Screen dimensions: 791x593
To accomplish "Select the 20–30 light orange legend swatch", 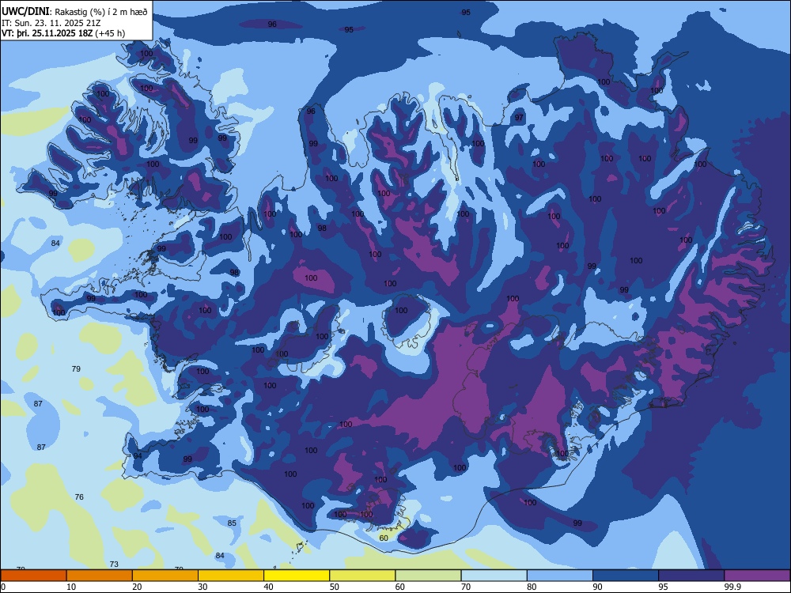I will (x=165, y=576).
